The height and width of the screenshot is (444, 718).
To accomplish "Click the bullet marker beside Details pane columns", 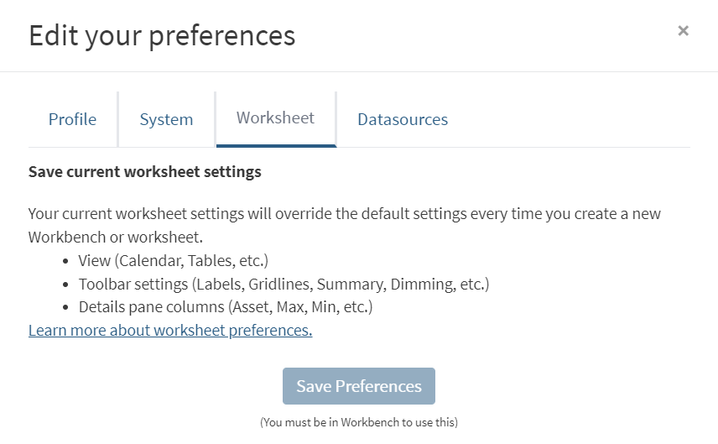I will point(66,308).
